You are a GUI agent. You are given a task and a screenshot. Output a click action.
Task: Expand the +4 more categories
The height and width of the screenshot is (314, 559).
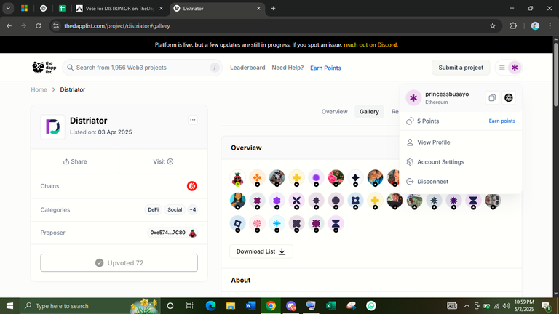coord(192,209)
